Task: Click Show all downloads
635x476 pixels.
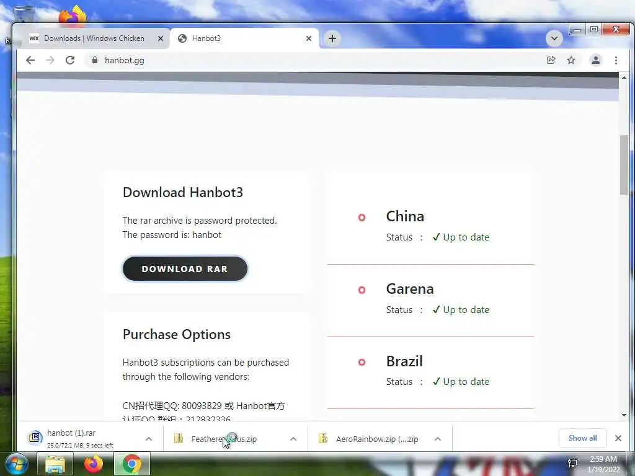Action: point(582,438)
